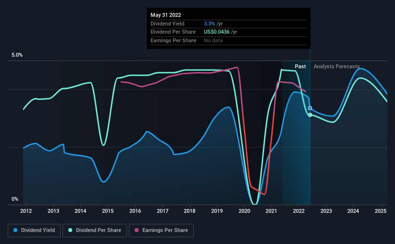Click 'Dividend Per Share' row label in tooltip
The image size is (395, 244).
[x=173, y=32]
